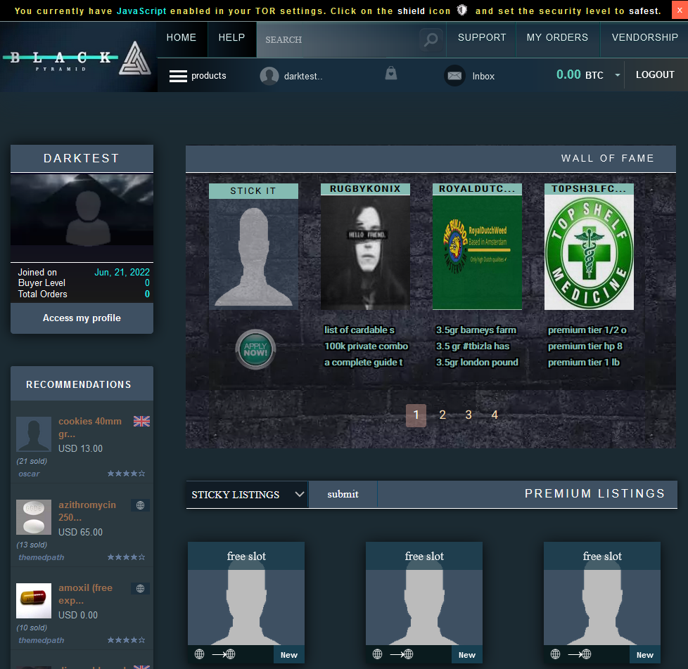The image size is (688, 669).
Task: Click the search magnifier icon
Action: (430, 40)
